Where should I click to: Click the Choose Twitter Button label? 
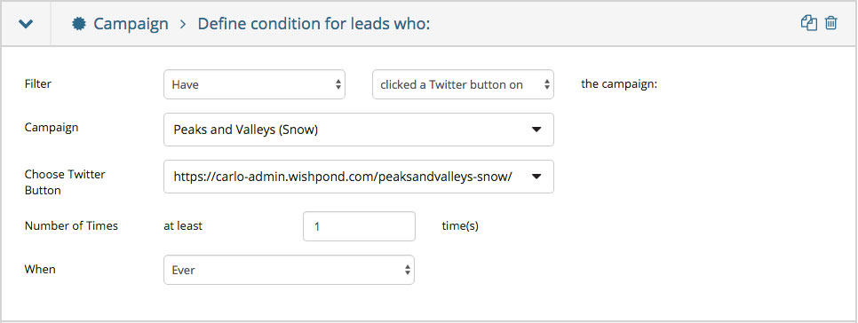[65, 183]
